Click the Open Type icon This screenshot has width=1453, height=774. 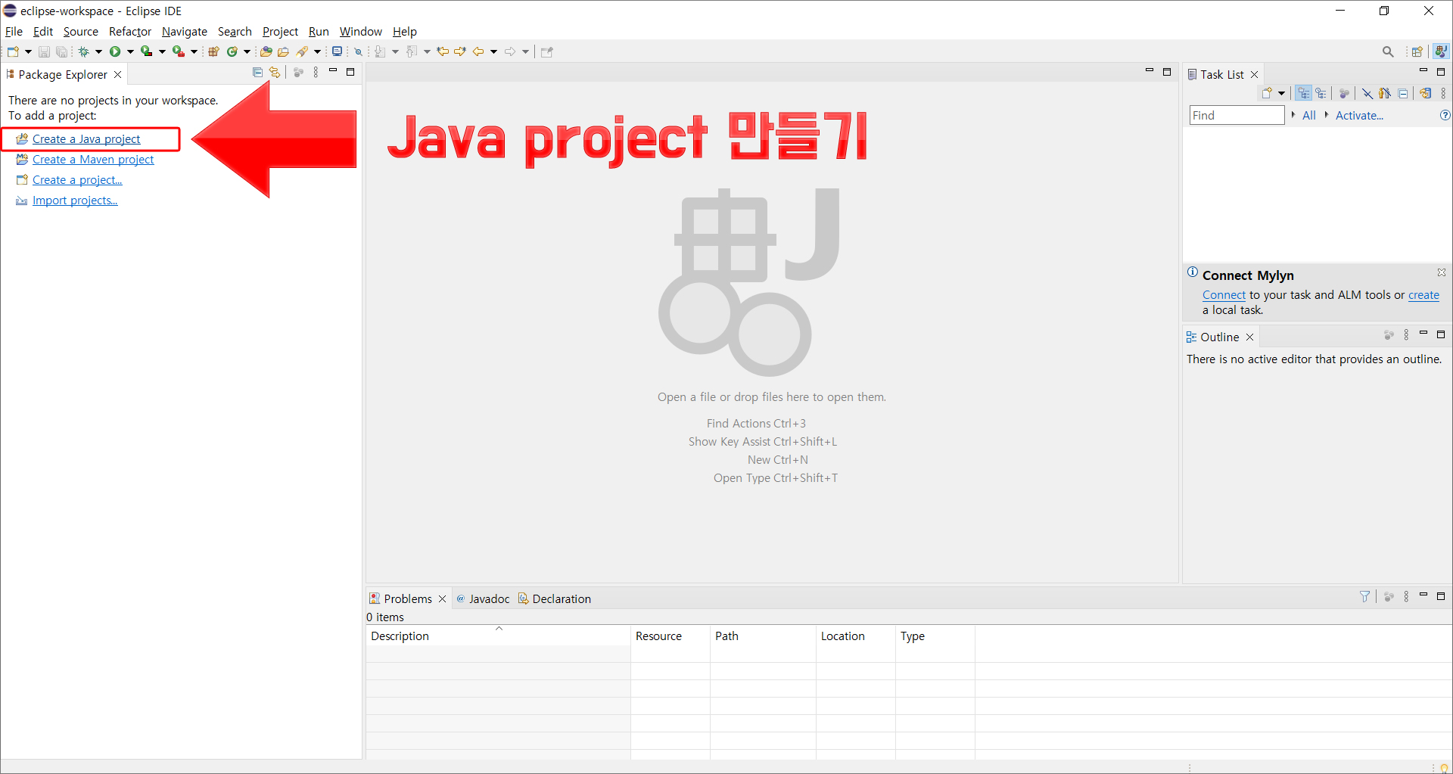pyautogui.click(x=266, y=51)
